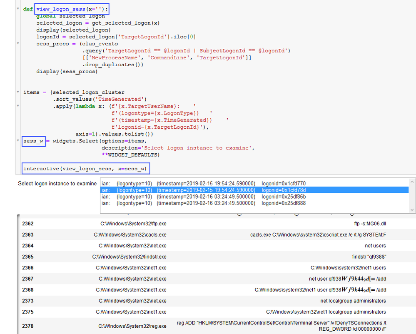This screenshot has width=416, height=334.
Task: Collapse the def view_logon_sess code fold arrow
Action: [18, 9]
